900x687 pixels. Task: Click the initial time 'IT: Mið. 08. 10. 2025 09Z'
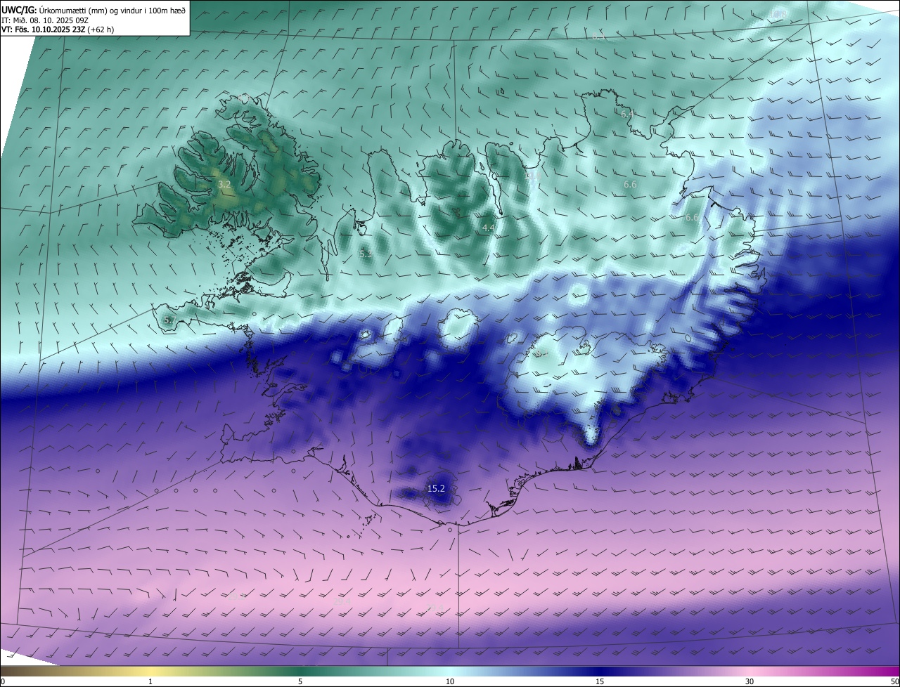click(x=45, y=20)
